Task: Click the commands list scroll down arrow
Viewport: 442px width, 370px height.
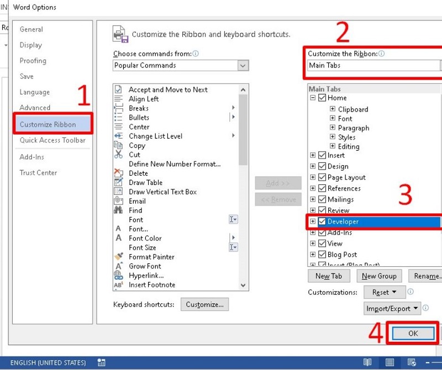Action: point(243,285)
